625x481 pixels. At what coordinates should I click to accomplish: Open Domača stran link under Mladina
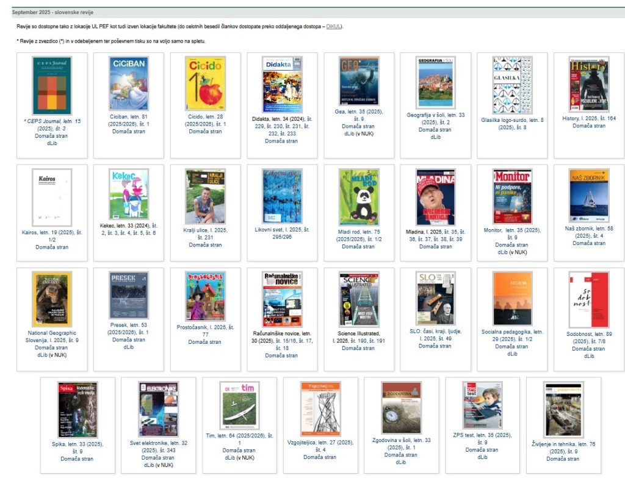436,246
